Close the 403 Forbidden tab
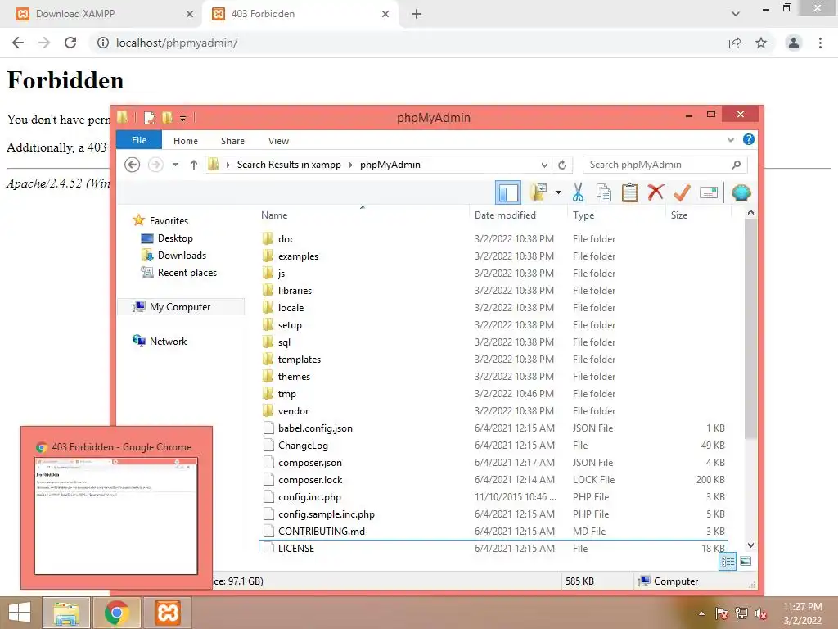The height and width of the screenshot is (629, 838). tap(385, 14)
